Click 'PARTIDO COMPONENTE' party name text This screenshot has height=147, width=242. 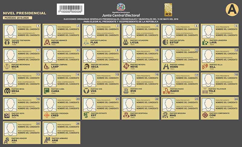220,113
